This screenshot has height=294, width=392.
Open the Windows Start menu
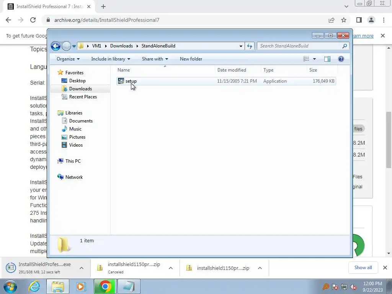coord(10,286)
